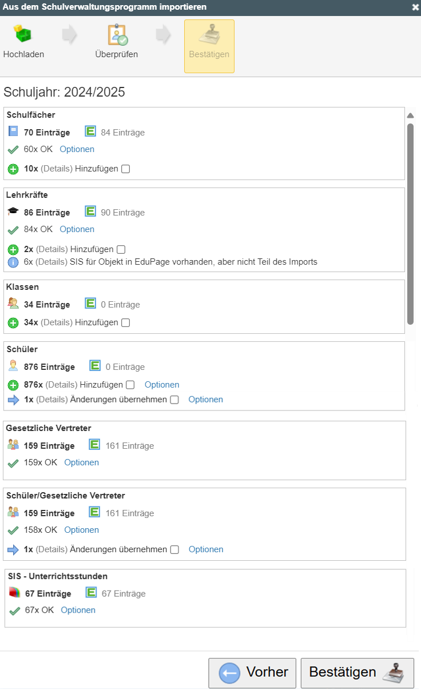Screen dimensions: 421x694
Task: Open Optionen beside 876x Hinzufügen
Action: coord(162,385)
